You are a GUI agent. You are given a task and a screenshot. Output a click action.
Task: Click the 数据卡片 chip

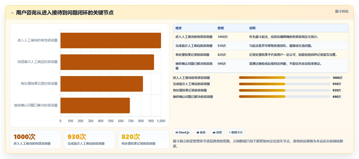tap(236, 132)
